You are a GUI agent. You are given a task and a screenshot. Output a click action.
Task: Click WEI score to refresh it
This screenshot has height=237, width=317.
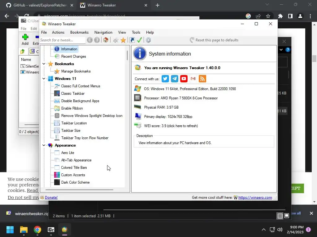(171, 126)
